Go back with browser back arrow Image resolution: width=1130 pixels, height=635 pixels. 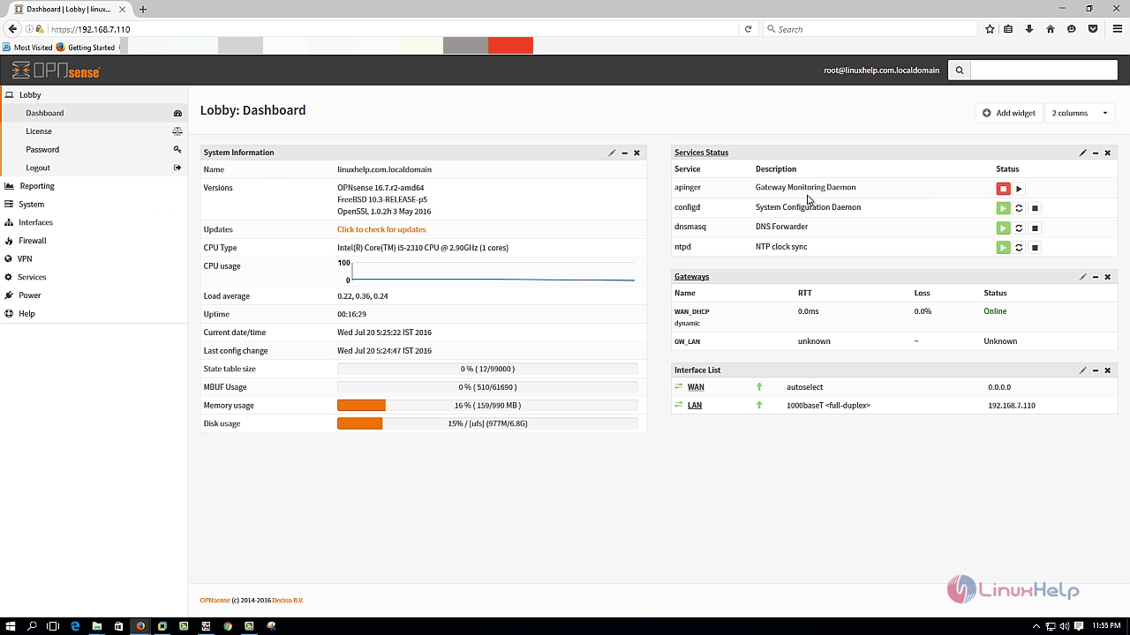[12, 29]
